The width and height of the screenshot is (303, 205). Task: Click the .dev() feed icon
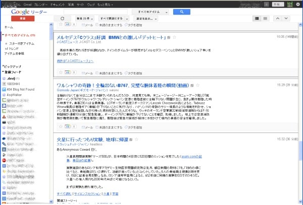coord(4,79)
